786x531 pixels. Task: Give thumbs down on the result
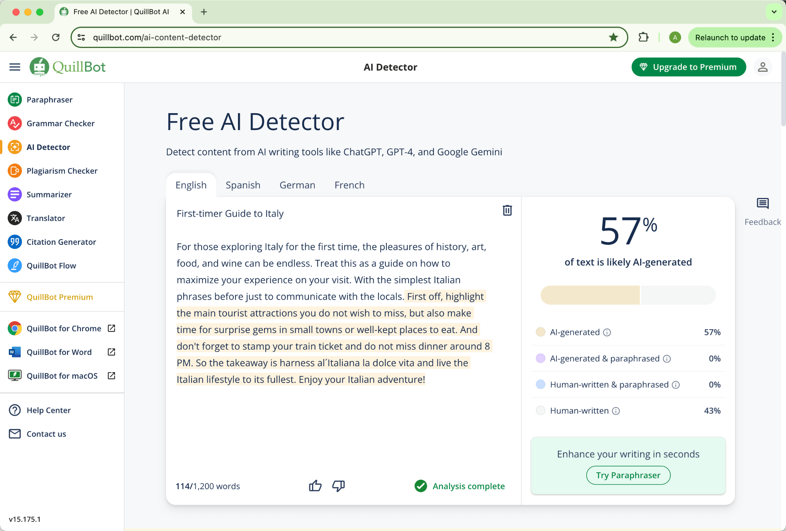[x=338, y=486]
